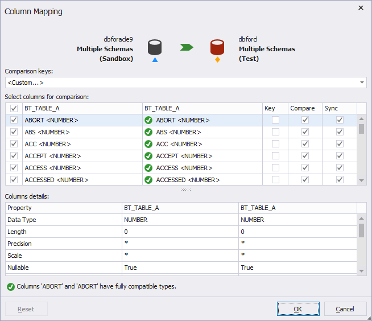372x321 pixels.
Task: Click the orange diamond marker under target database
Action: click(x=217, y=60)
